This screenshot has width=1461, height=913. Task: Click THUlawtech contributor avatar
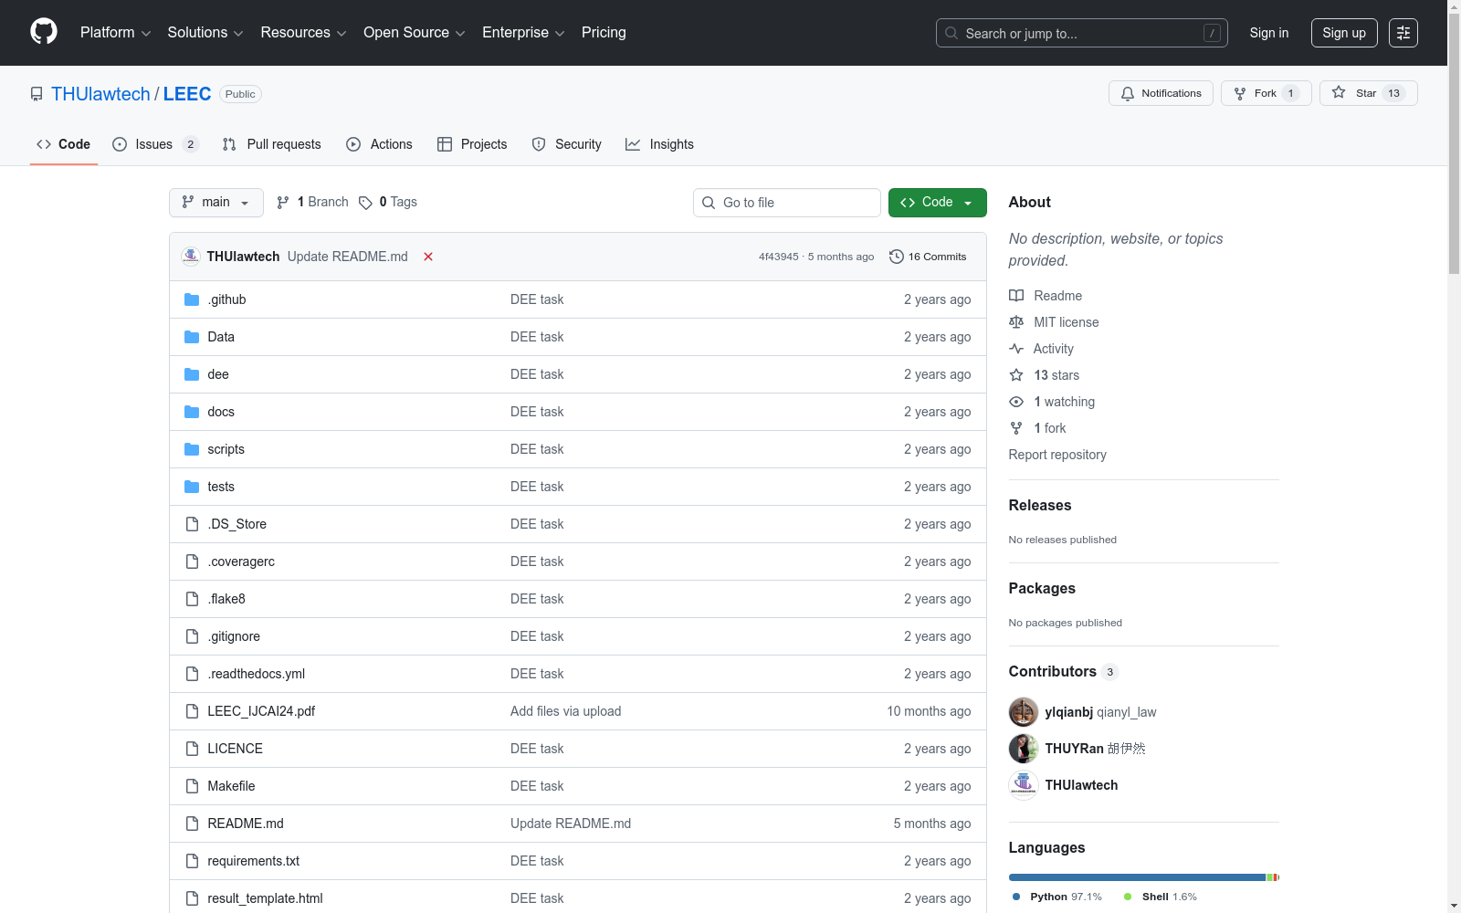(1024, 785)
